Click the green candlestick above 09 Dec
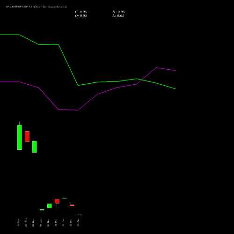 (x=50, y=206)
